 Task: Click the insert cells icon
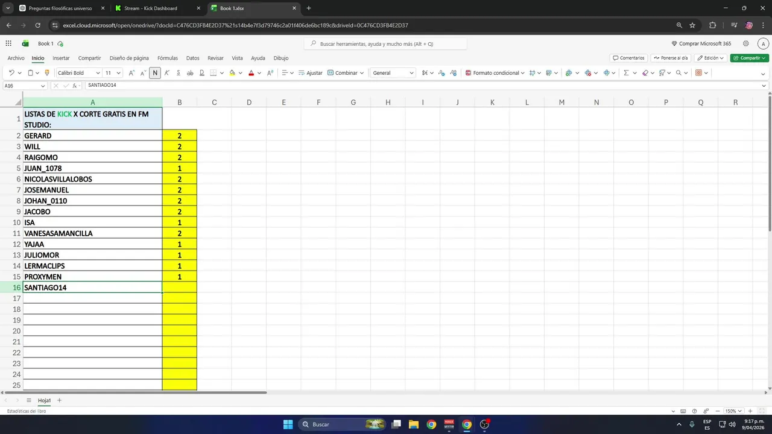point(568,73)
